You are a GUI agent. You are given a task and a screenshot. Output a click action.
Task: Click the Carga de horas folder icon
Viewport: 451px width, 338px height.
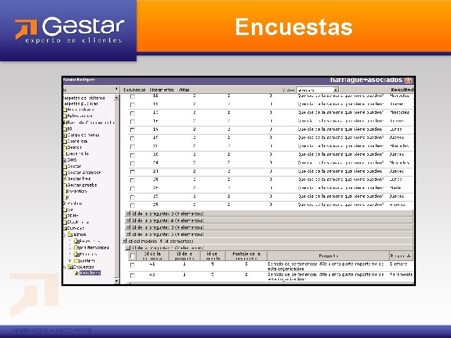click(65, 135)
